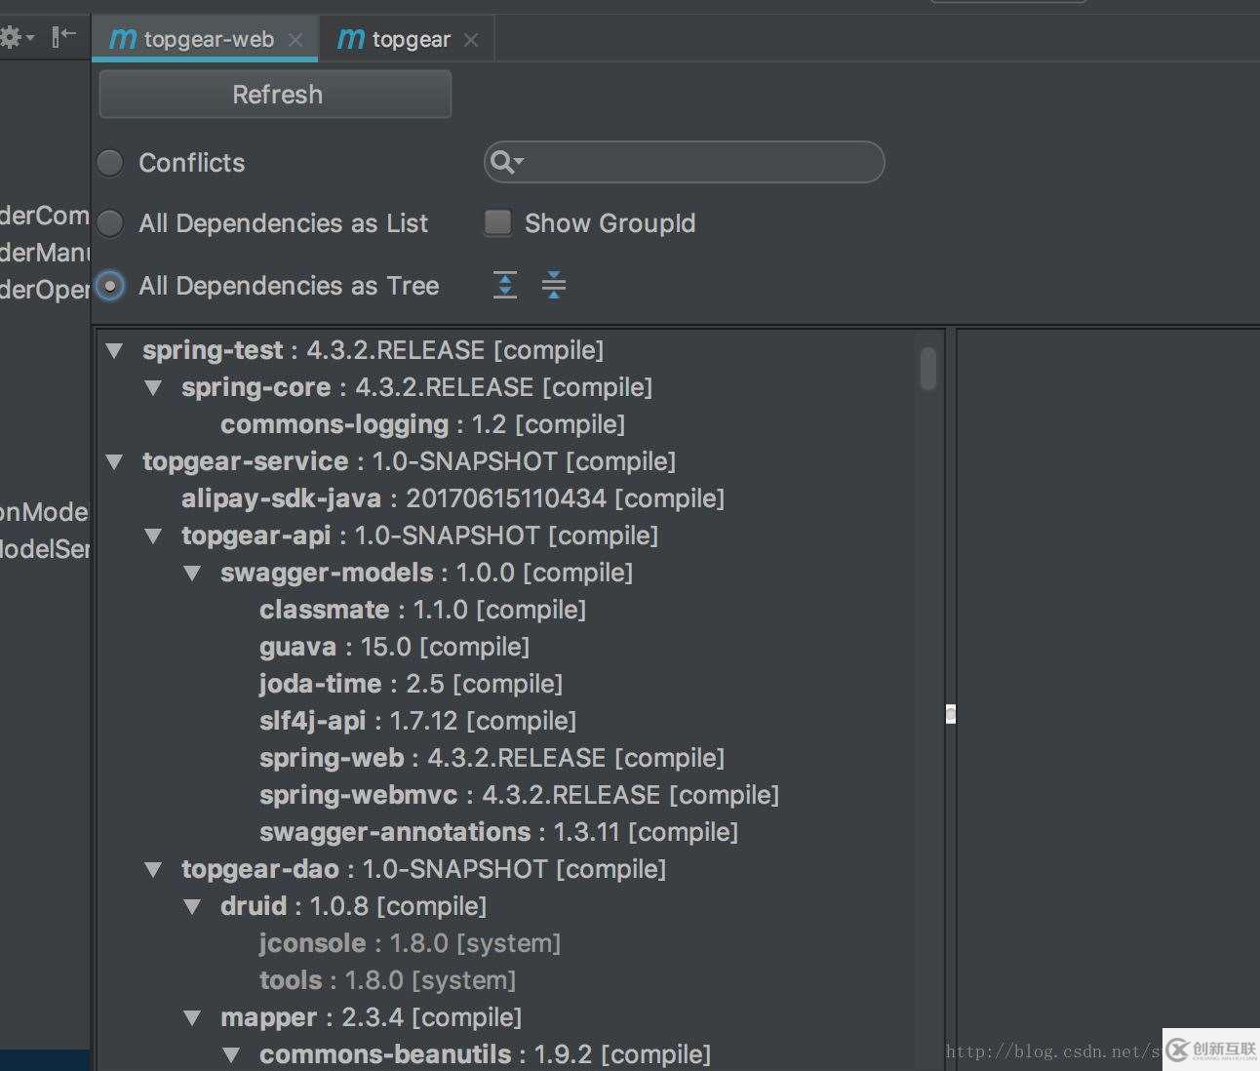Click the splitter handle between panes
This screenshot has height=1071, width=1260.
point(951,714)
